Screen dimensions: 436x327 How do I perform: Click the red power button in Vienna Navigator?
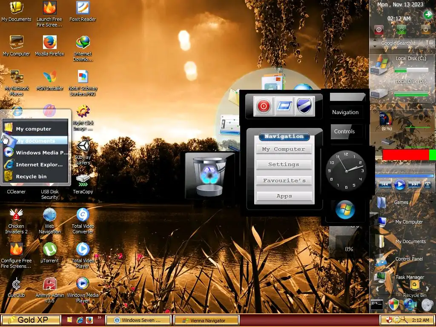263,106
